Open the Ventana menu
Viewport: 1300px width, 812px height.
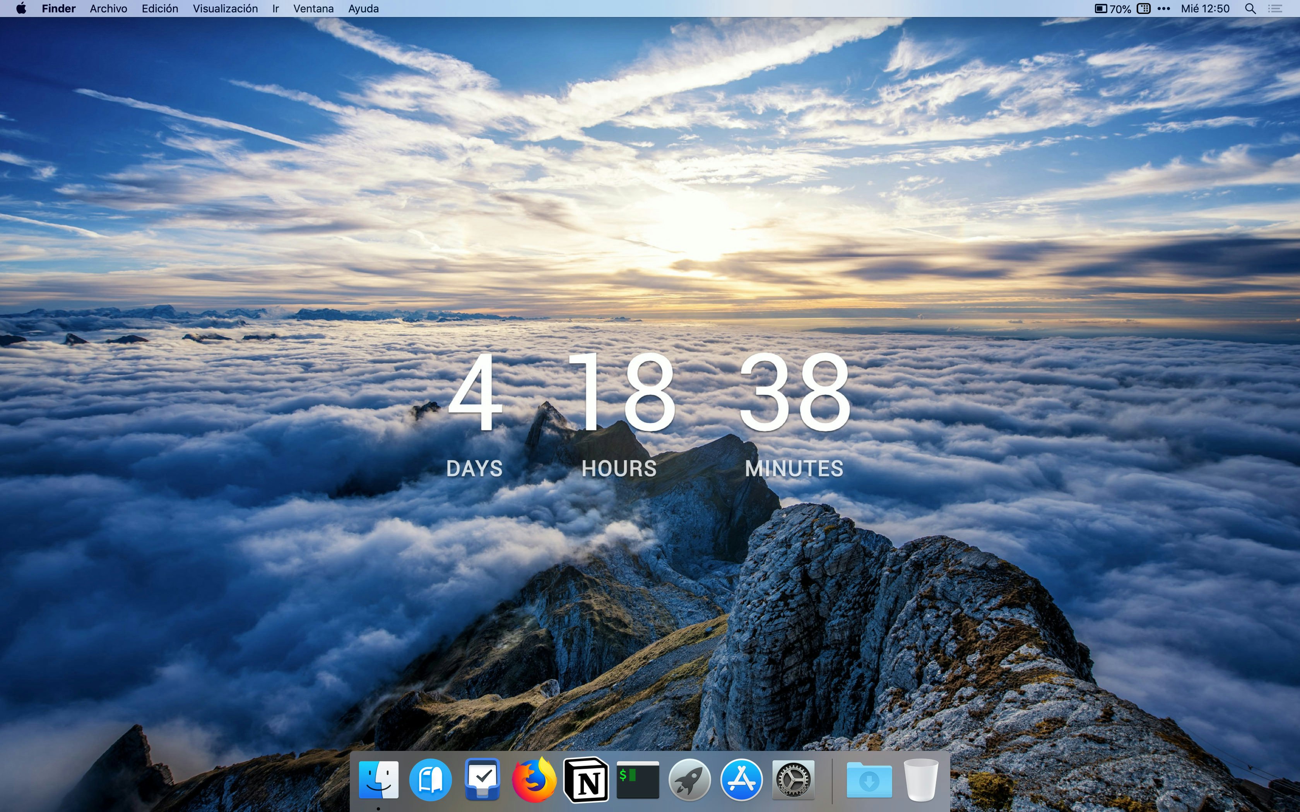click(313, 9)
